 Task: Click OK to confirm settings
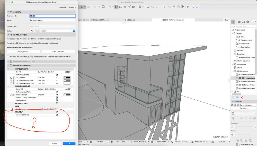(x=69, y=143)
